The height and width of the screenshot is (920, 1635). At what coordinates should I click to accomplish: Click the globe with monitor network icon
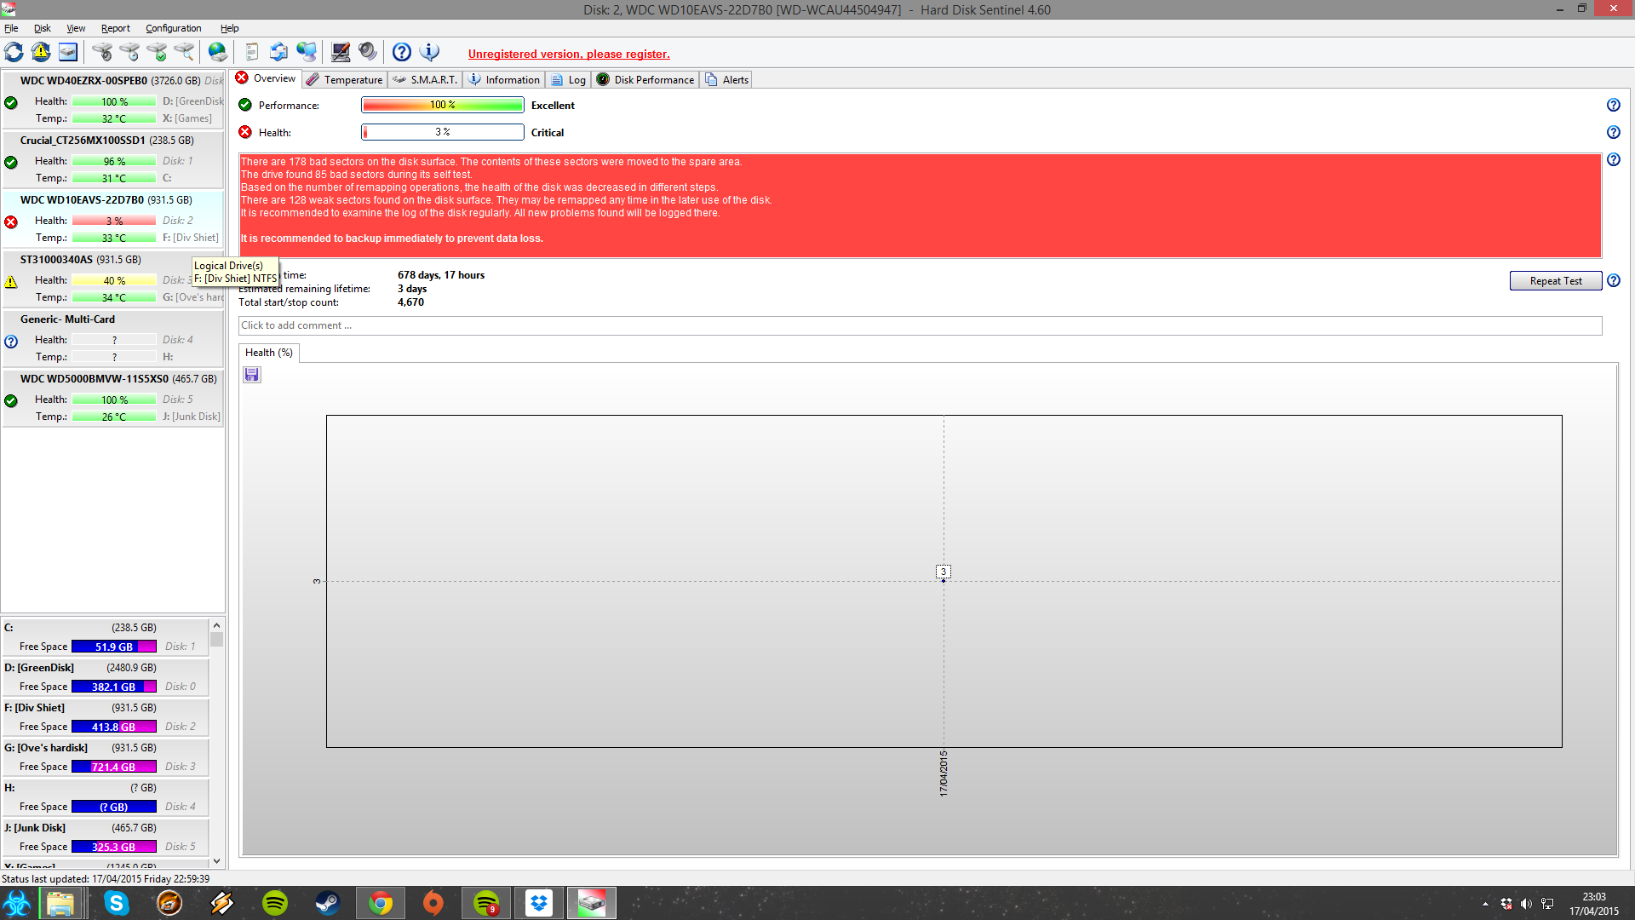pyautogui.click(x=307, y=52)
